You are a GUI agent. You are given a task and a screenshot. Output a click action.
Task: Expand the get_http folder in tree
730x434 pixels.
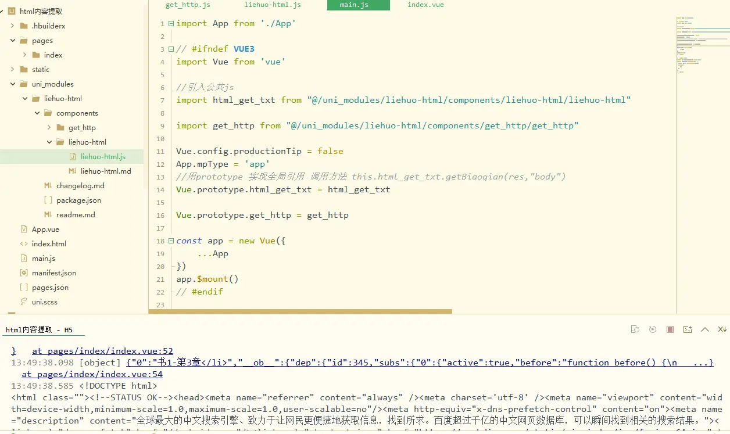pyautogui.click(x=49, y=128)
